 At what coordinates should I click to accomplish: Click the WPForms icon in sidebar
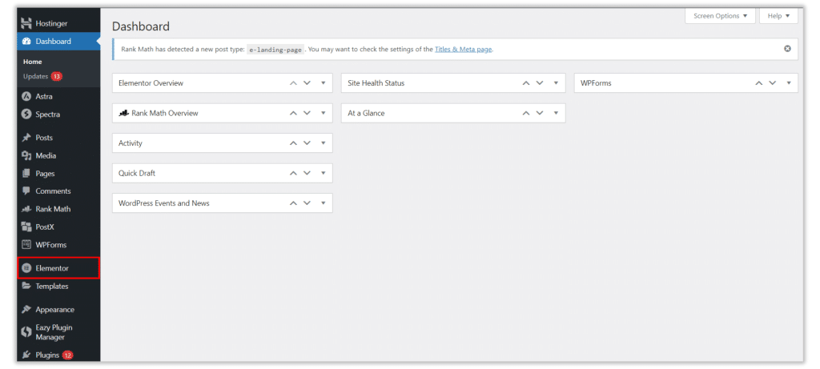pos(26,245)
